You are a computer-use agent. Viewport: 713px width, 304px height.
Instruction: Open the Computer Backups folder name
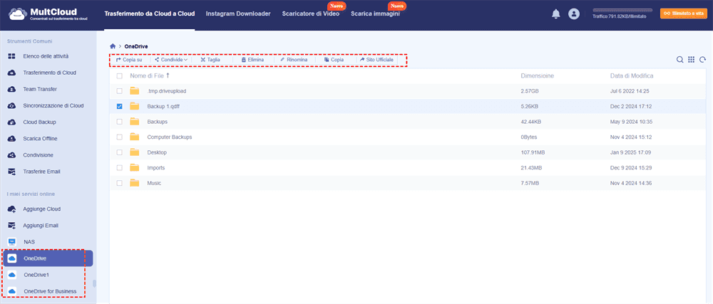point(170,137)
